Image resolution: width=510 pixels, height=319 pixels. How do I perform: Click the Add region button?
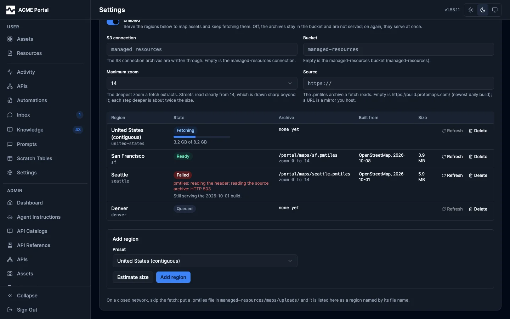click(x=173, y=277)
